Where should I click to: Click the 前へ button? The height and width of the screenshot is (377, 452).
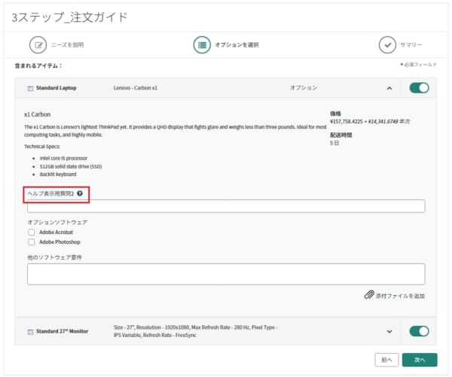pos(386,360)
